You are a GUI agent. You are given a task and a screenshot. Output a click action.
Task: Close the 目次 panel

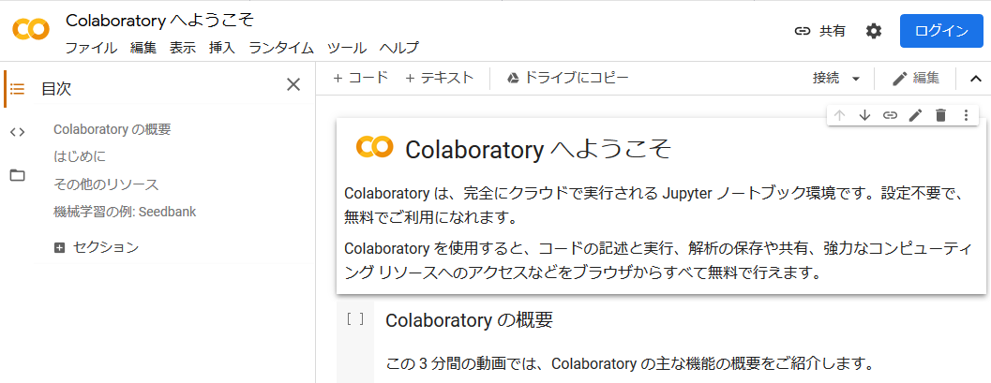click(293, 85)
